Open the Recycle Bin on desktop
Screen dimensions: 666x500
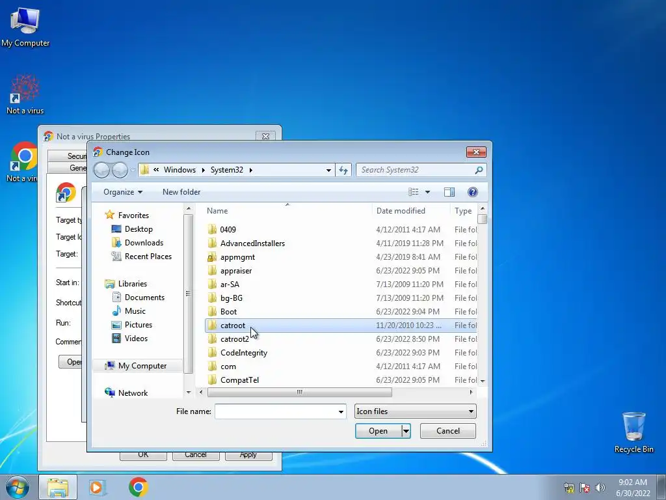pyautogui.click(x=633, y=432)
